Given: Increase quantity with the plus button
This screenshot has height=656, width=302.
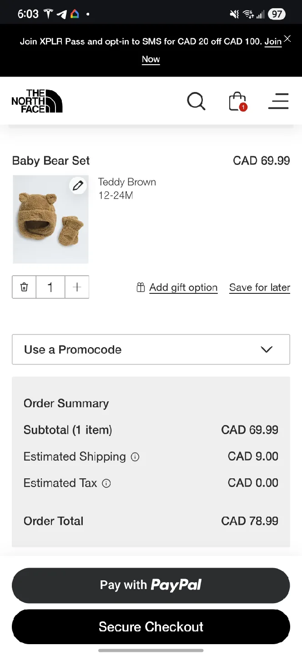Looking at the screenshot, I should [x=77, y=287].
